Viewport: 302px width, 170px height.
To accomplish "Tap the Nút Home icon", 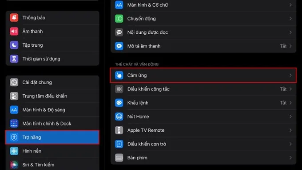I will click(x=119, y=116).
